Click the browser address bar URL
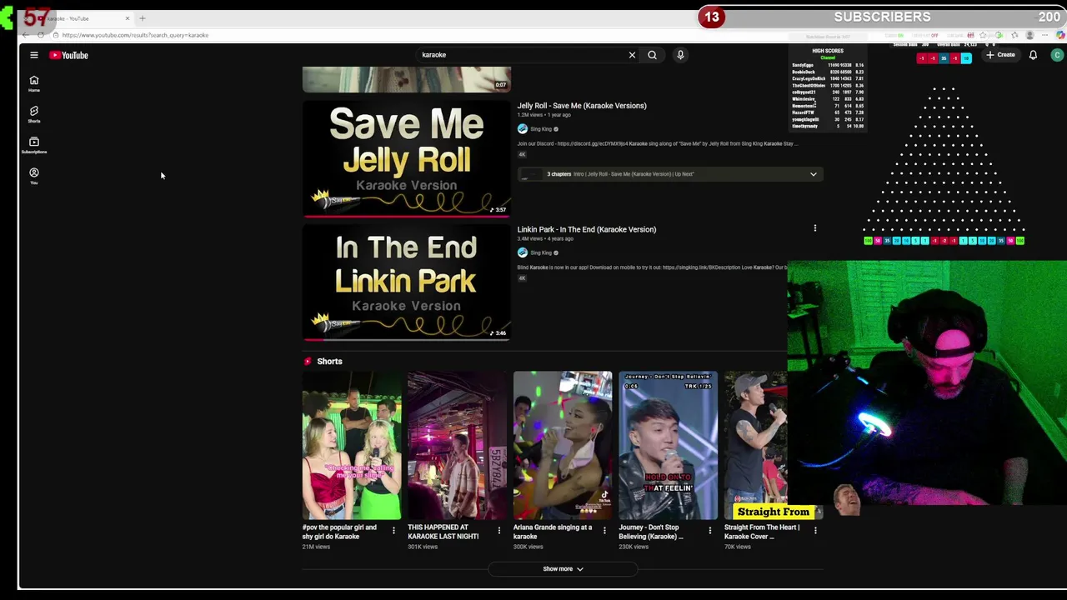Viewport: 1067px width, 600px height. 135,35
